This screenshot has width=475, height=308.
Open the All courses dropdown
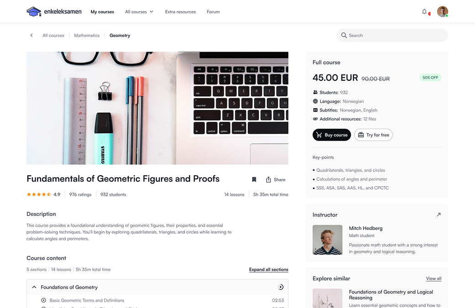pyautogui.click(x=139, y=12)
